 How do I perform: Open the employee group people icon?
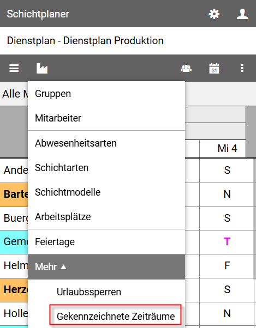point(186,69)
